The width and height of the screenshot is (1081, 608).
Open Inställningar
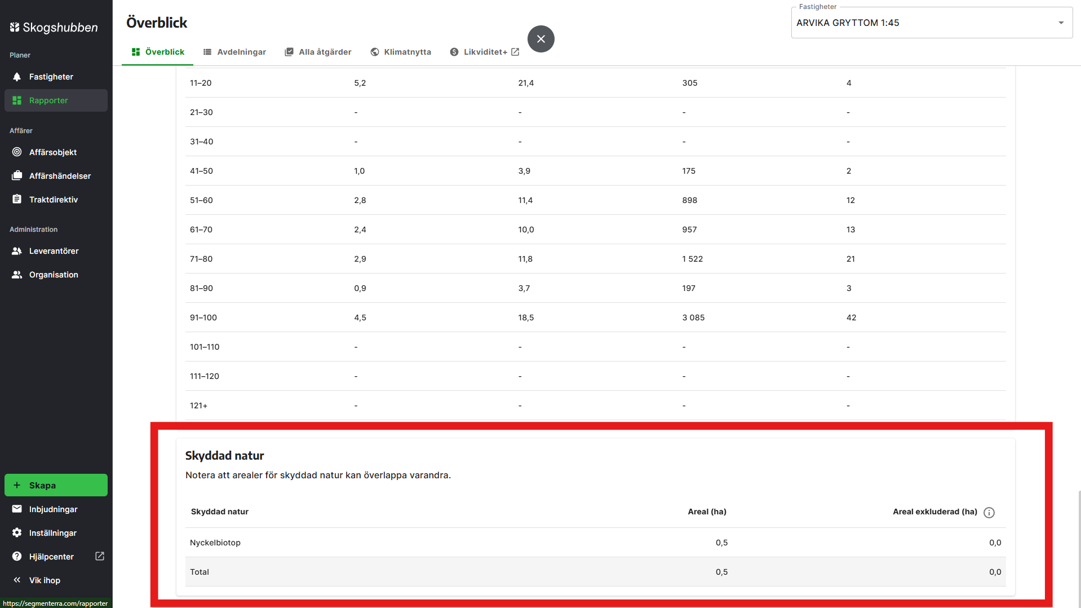(56, 533)
